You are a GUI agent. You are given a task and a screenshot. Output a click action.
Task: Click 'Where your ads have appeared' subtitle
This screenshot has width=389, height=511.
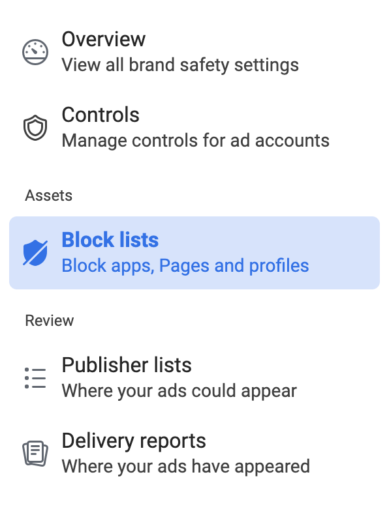tap(185, 467)
